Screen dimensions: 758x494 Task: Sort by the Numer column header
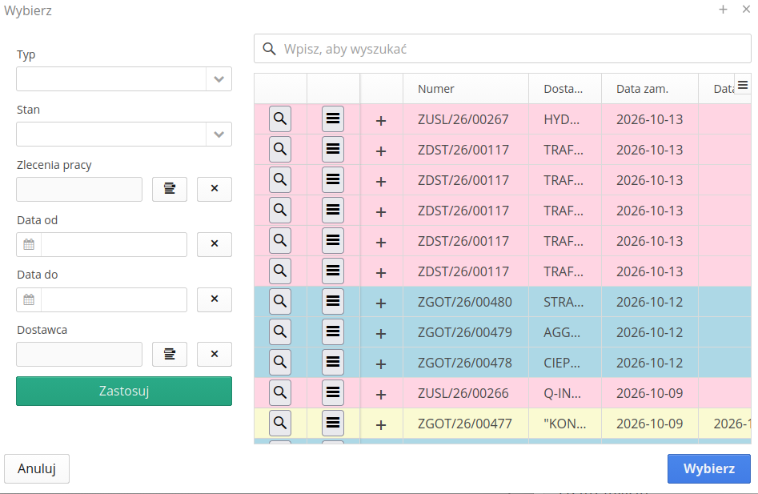click(466, 89)
